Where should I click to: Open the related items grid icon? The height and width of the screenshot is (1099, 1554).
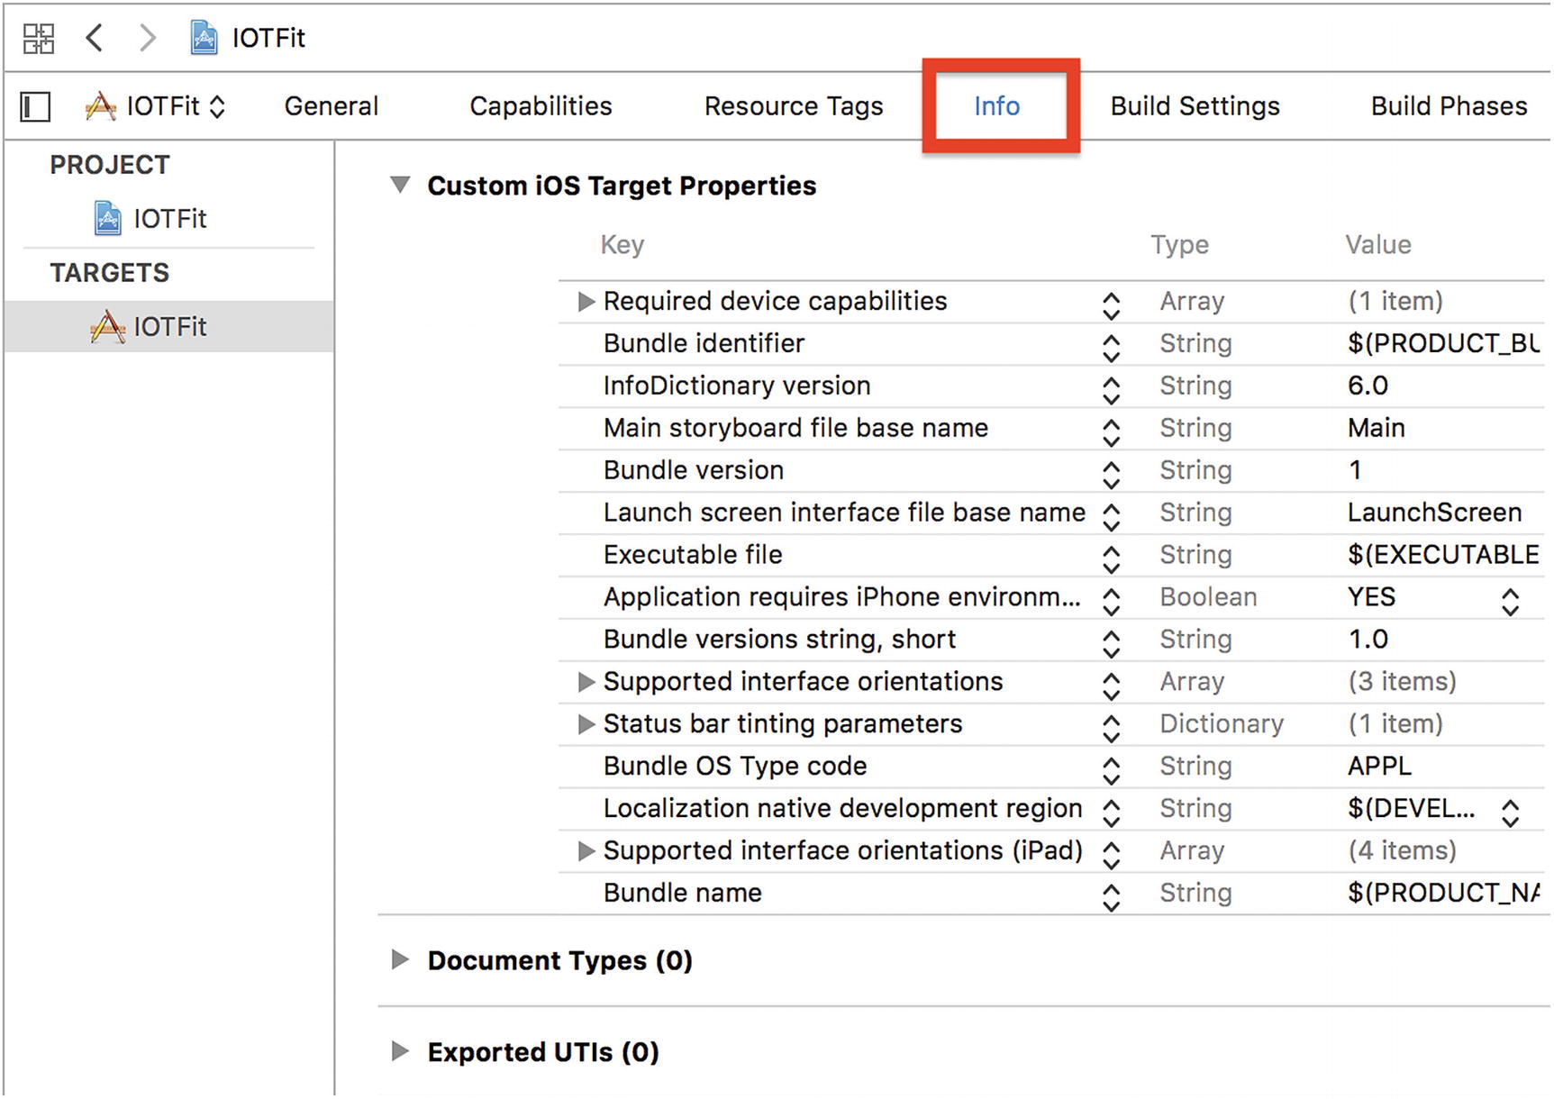click(39, 39)
